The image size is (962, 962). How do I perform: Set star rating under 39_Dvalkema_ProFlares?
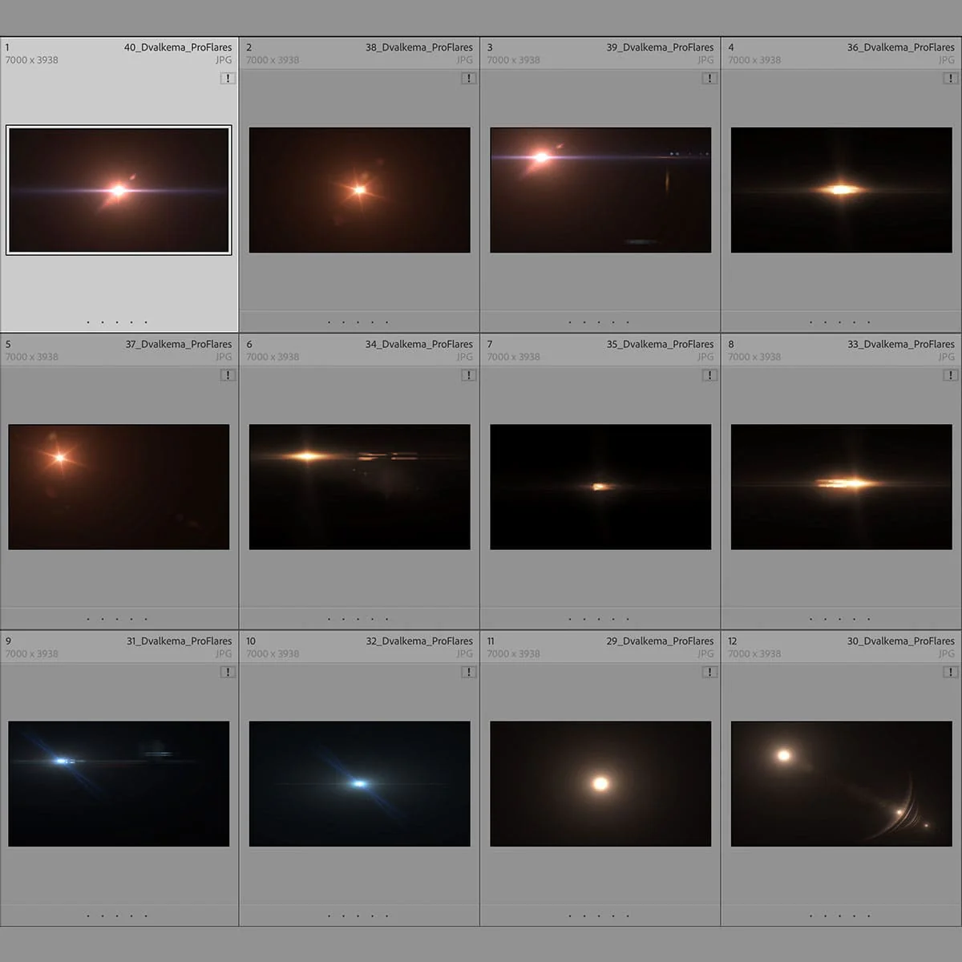tap(599, 322)
